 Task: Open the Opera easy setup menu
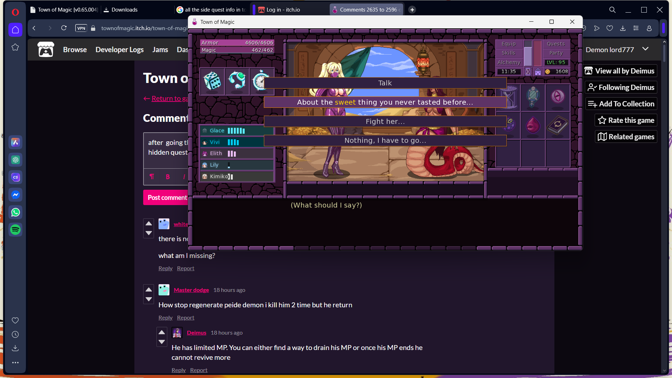pos(636,28)
